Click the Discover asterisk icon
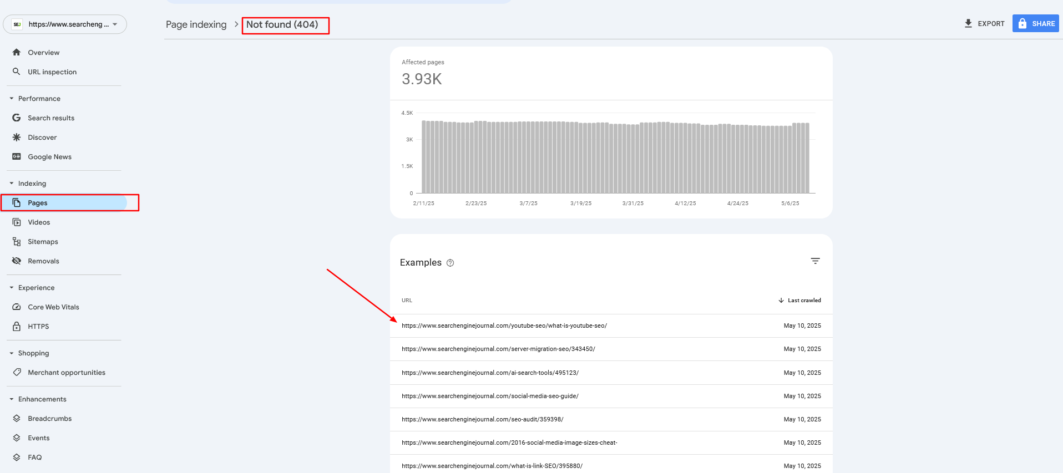1063x473 pixels. (x=17, y=137)
